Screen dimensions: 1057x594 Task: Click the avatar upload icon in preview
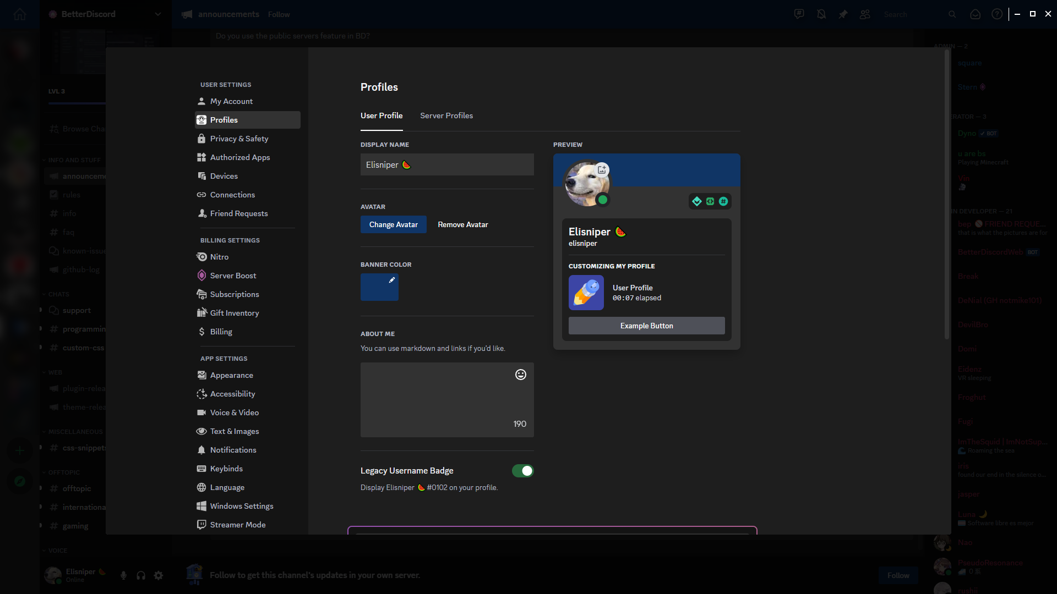click(602, 169)
